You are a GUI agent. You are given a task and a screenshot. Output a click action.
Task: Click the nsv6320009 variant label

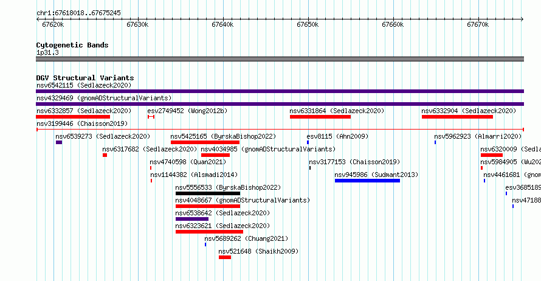click(511, 149)
